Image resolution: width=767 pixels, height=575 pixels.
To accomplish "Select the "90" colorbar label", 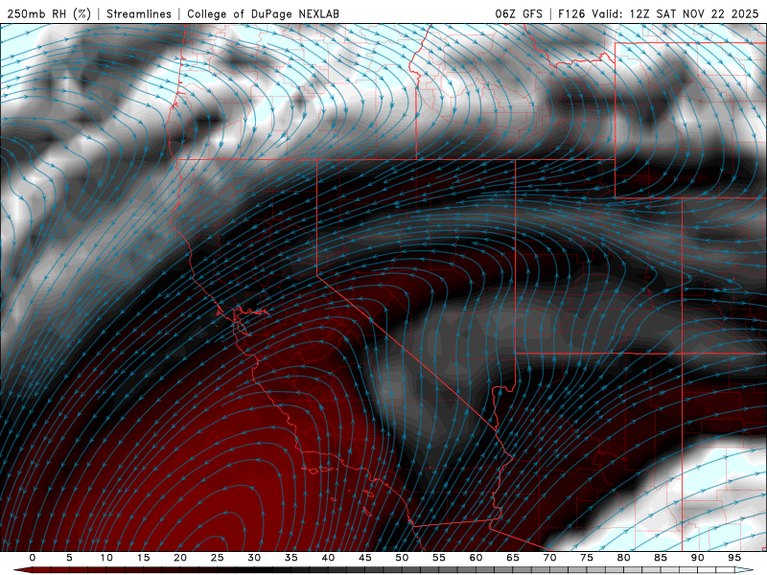I will [x=697, y=558].
